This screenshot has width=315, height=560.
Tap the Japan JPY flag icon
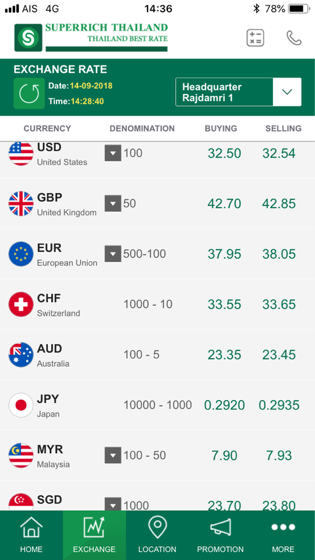(x=21, y=405)
